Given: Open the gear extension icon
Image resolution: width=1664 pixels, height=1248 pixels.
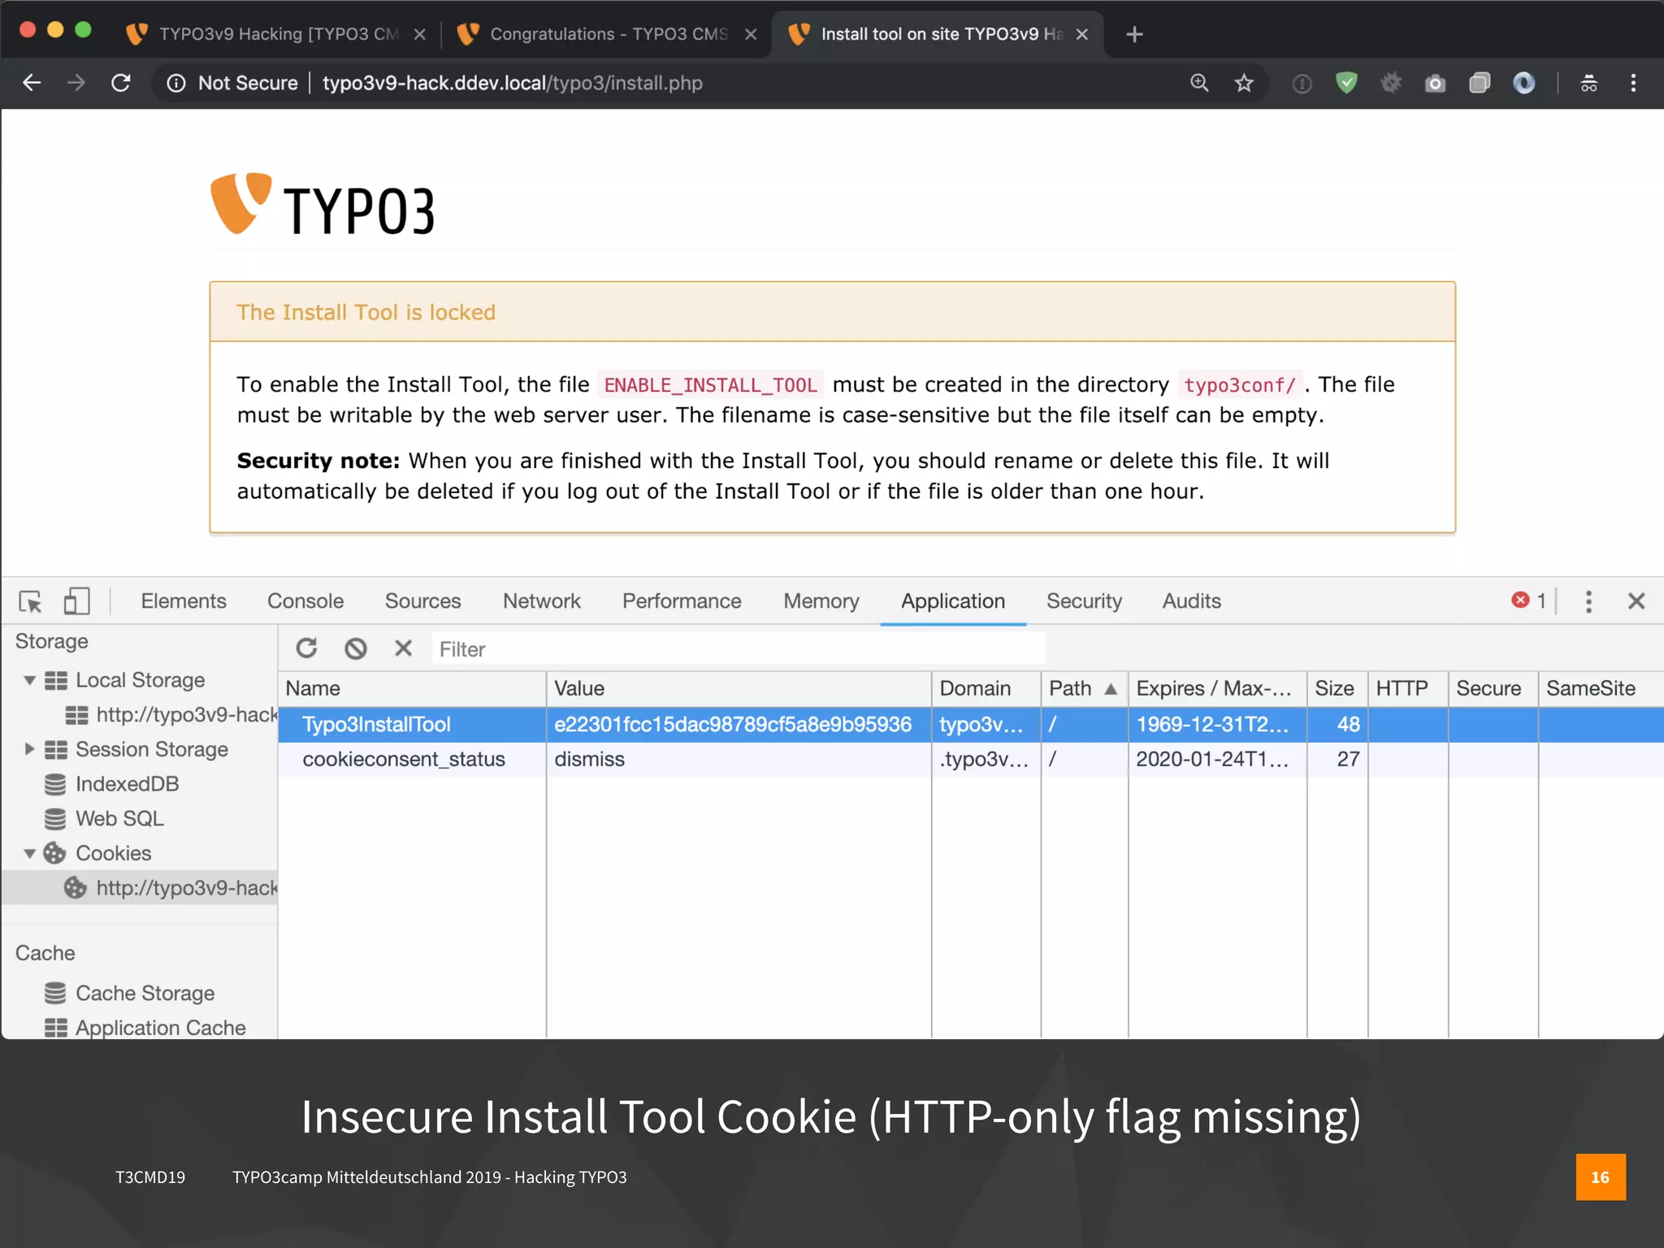Looking at the screenshot, I should pos(1391,83).
